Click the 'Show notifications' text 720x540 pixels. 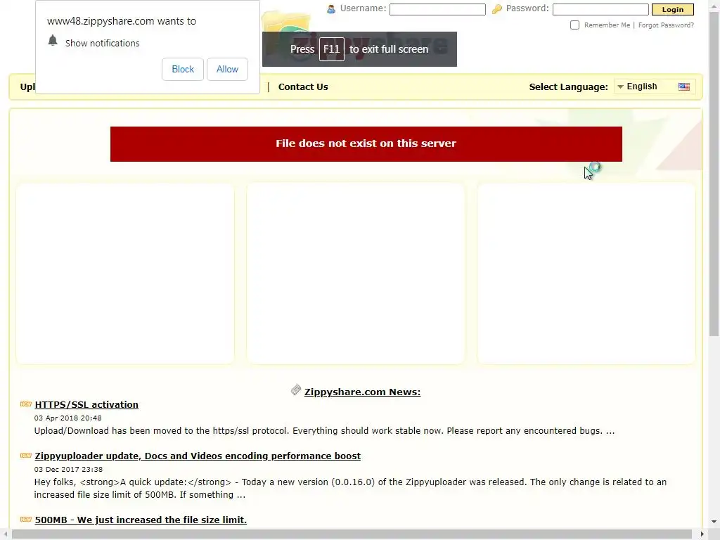(103, 43)
